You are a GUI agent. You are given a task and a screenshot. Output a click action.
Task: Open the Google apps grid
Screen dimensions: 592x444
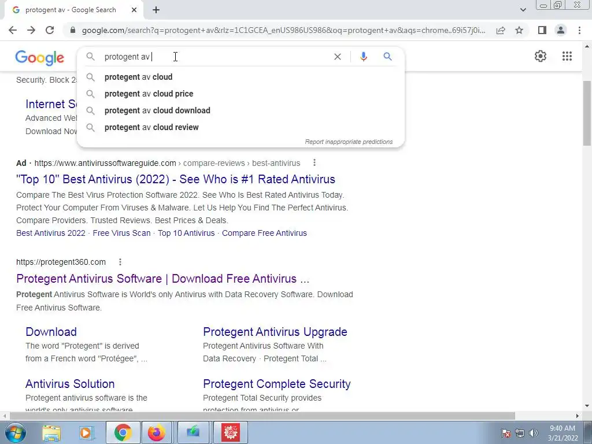tap(567, 56)
